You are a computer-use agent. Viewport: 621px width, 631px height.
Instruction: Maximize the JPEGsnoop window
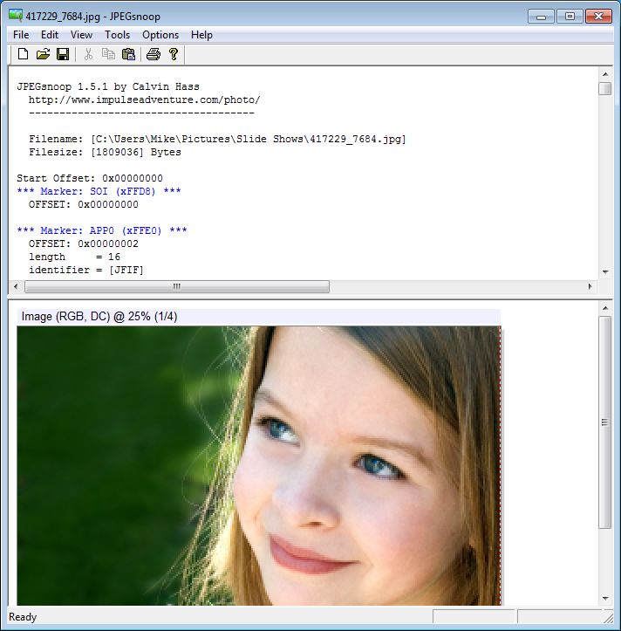coord(570,17)
